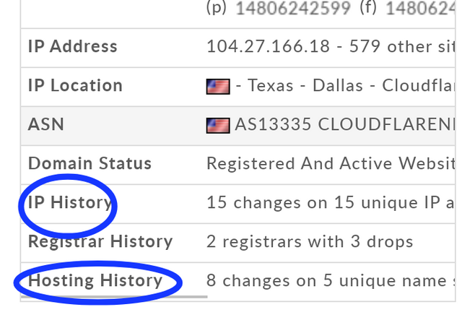
Task: Click the Texas - Dallas location text
Action: point(305,85)
